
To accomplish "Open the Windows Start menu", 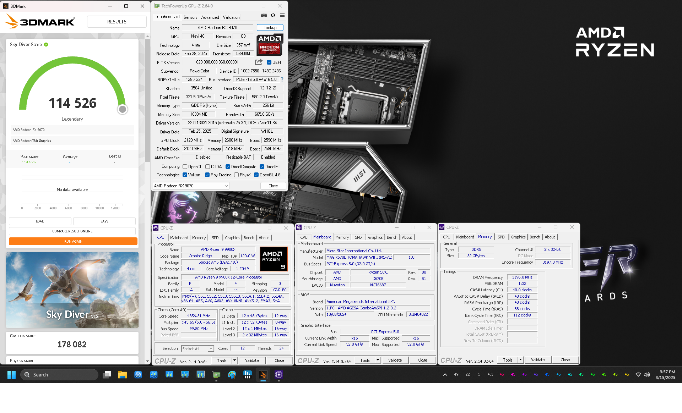I will pyautogui.click(x=11, y=375).
